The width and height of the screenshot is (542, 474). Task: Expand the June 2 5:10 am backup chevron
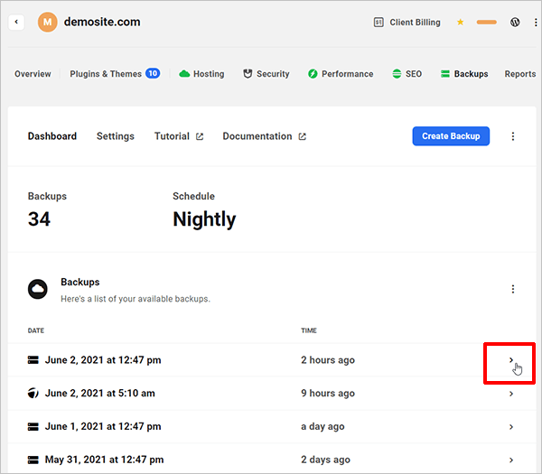(511, 394)
